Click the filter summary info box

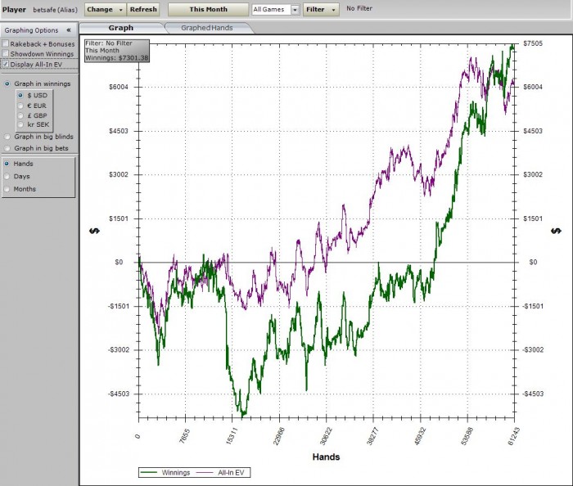pyautogui.click(x=117, y=51)
